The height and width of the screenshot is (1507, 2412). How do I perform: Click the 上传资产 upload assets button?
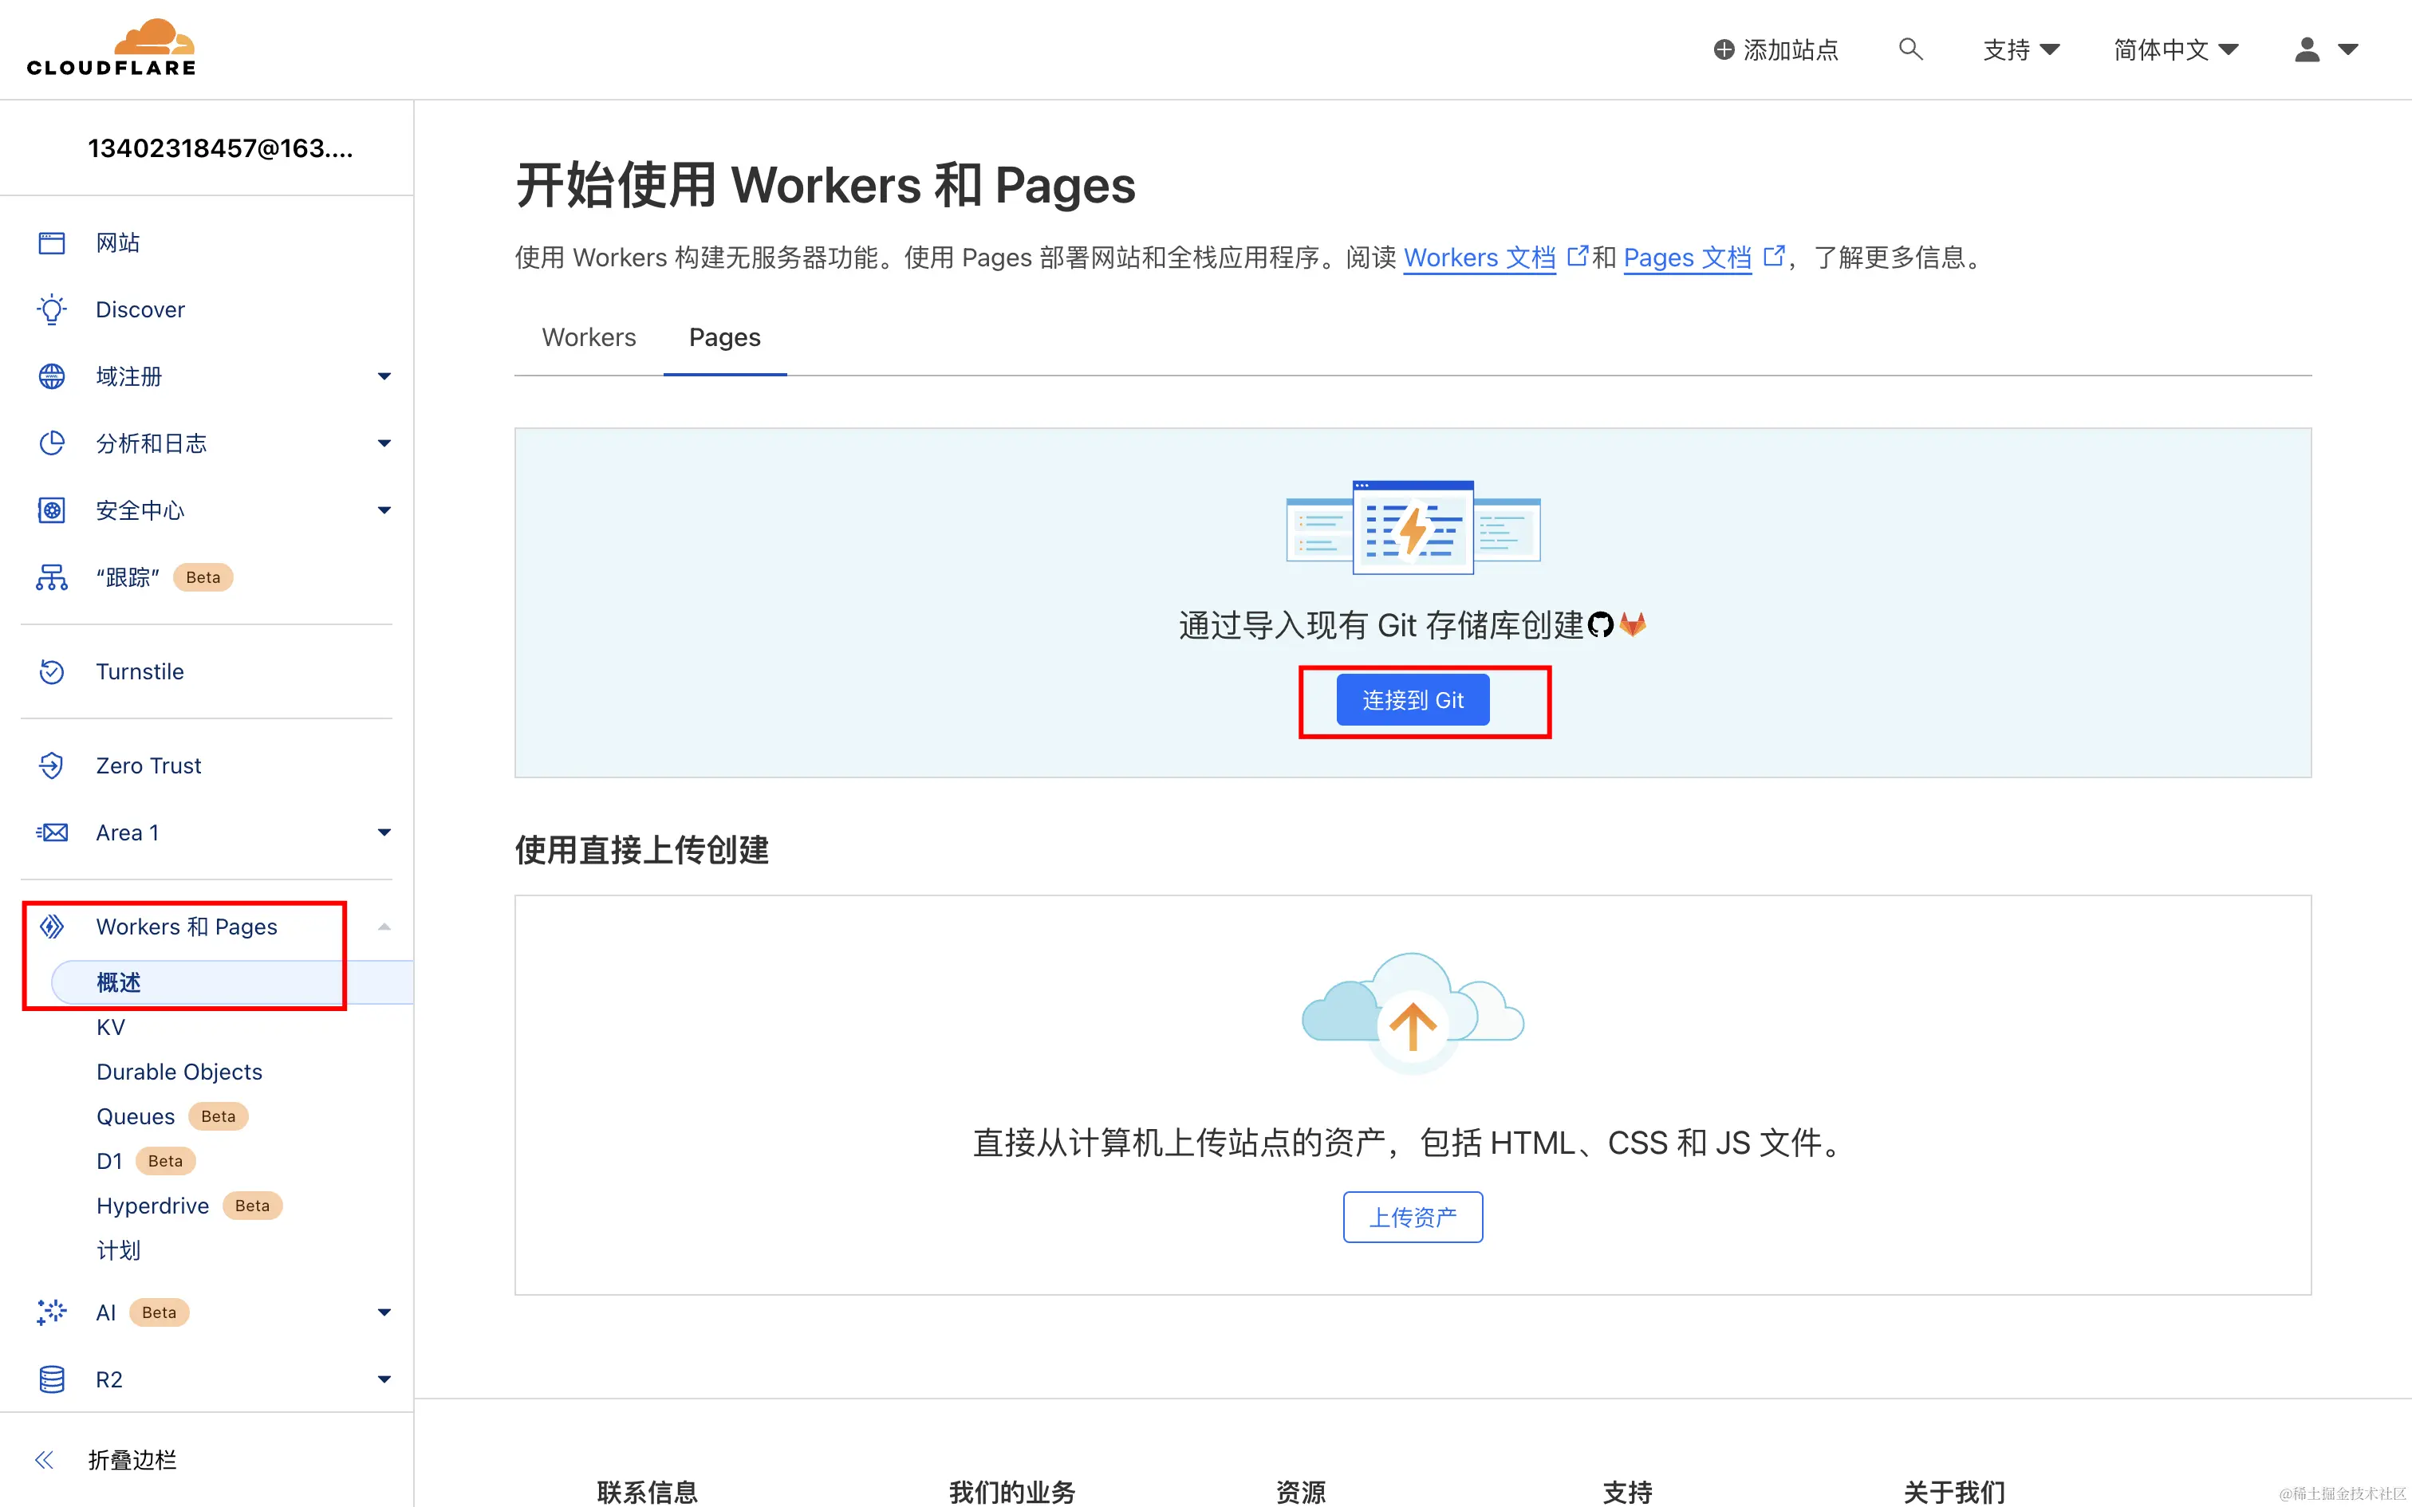[x=1413, y=1217]
